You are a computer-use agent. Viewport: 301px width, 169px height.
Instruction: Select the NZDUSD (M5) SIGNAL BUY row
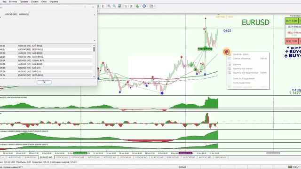(x=46, y=61)
